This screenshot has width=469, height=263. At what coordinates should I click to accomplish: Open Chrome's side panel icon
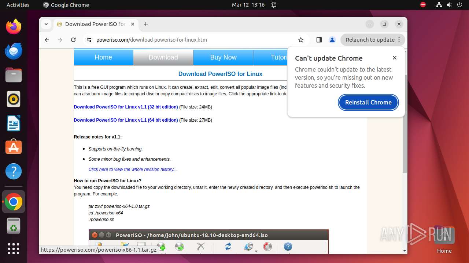point(319,40)
